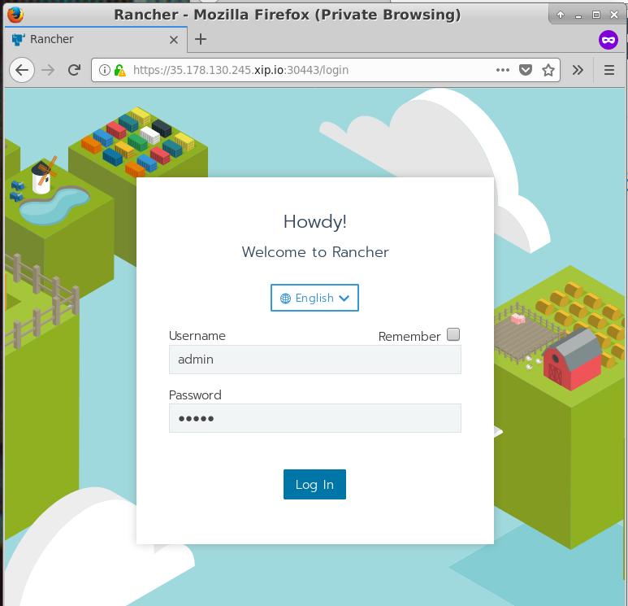Click the 'Welcome to Rancher' text

pyautogui.click(x=314, y=252)
